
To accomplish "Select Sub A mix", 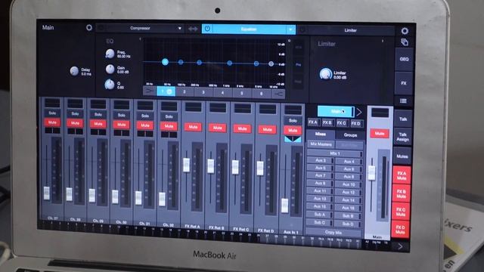I will [x=320, y=215].
